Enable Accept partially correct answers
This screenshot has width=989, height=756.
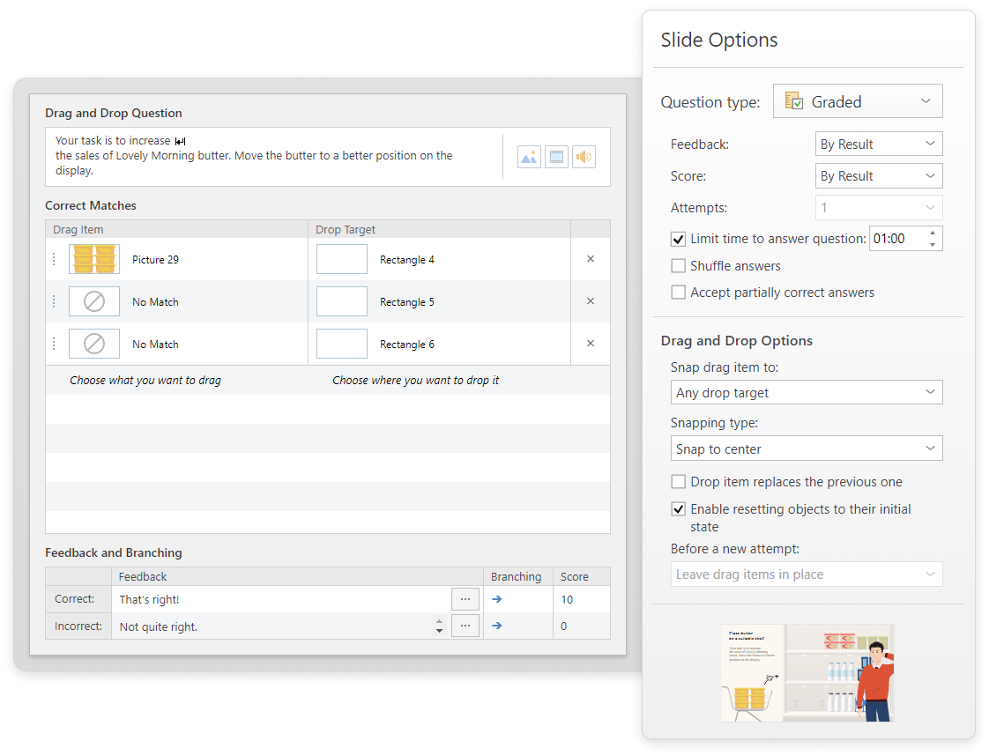point(678,293)
